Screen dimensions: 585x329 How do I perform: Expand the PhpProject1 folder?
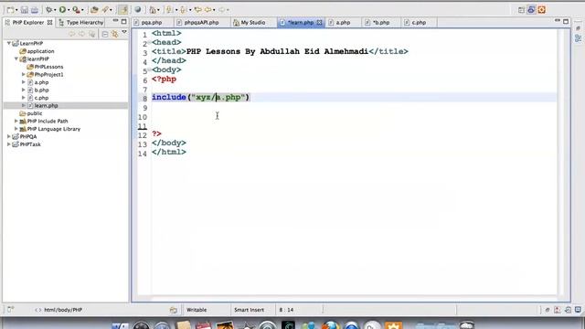[x=24, y=75]
